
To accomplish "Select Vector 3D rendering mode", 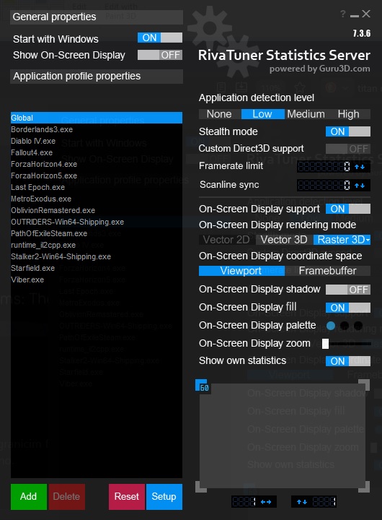I will (x=284, y=240).
